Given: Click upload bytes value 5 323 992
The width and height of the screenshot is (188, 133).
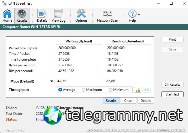Looking at the screenshot, I should (x=65, y=65).
